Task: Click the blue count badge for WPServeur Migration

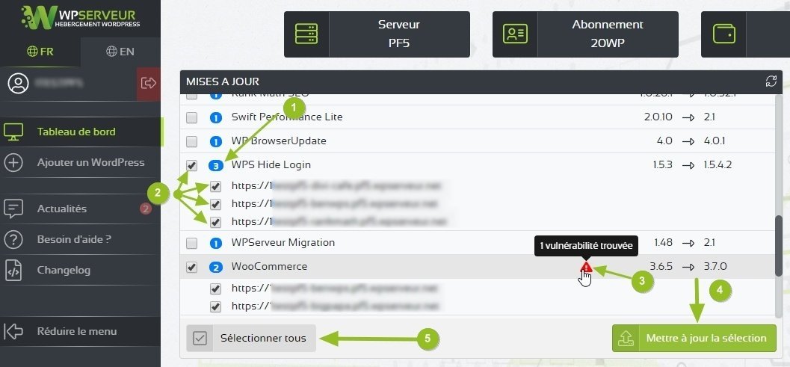Action: [216, 243]
